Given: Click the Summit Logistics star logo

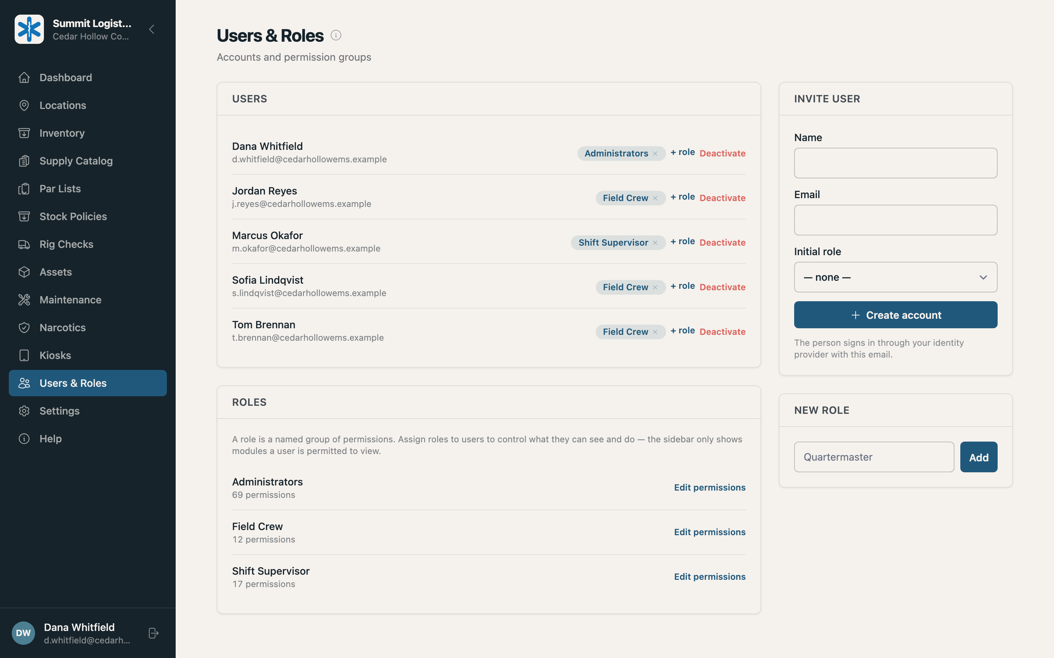Looking at the screenshot, I should click(29, 29).
